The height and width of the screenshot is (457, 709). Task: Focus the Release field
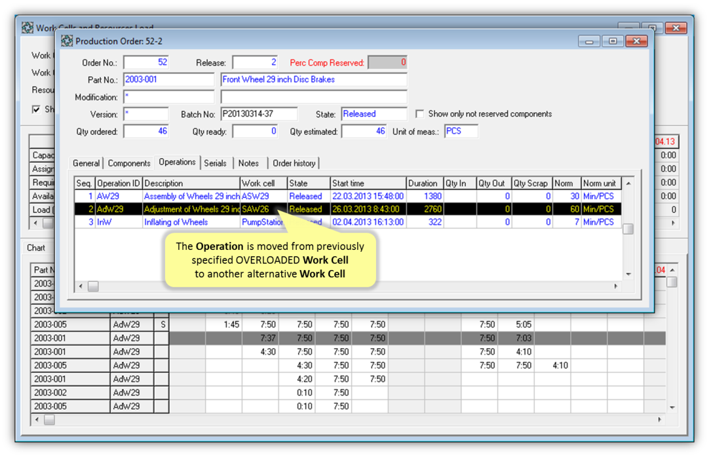(255, 62)
